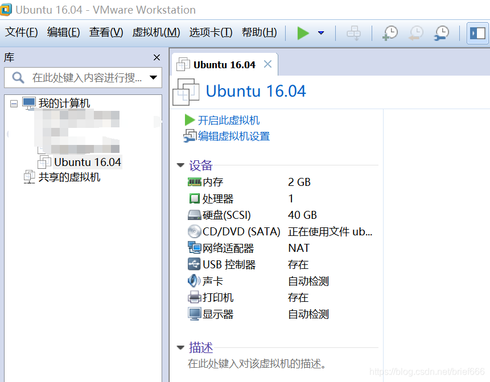Image resolution: width=490 pixels, height=382 pixels.
Task: Open the snapshot manager wrench-clock icon
Action: 442,33
